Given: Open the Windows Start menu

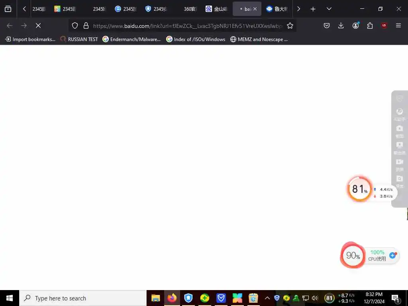Looking at the screenshot, I should coord(10,298).
